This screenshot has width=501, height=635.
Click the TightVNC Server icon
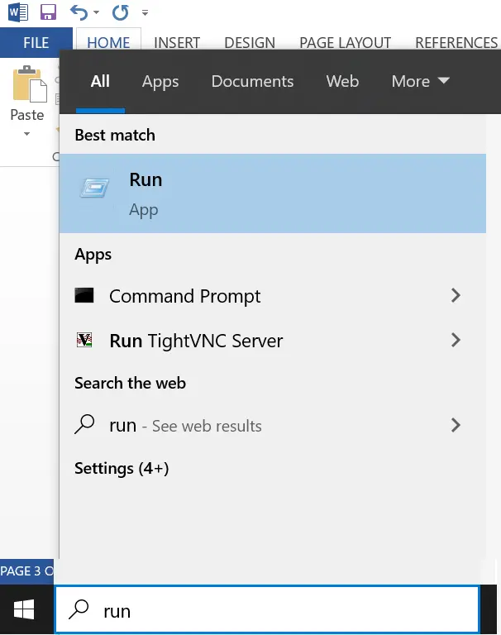pyautogui.click(x=84, y=340)
